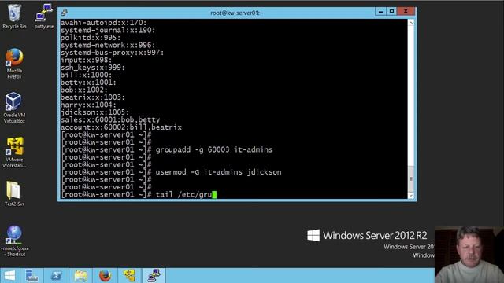This screenshot has height=283, width=504.
Task: Open File Explorer from the taskbar
Action: (80, 276)
